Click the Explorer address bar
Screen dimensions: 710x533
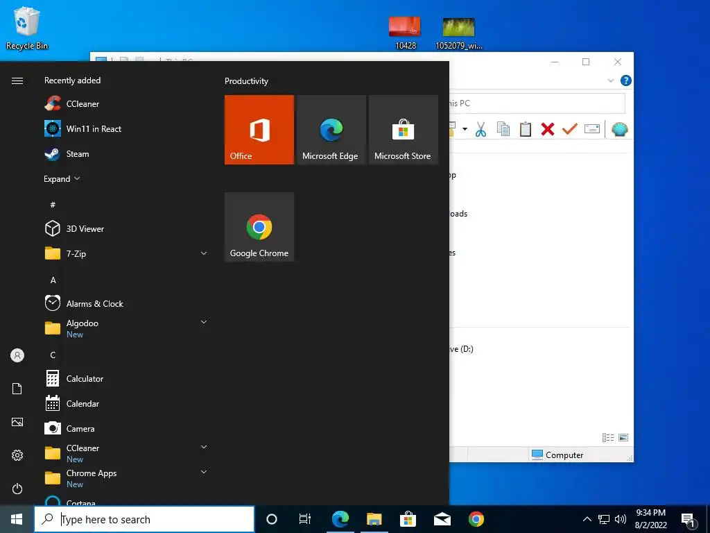point(537,103)
